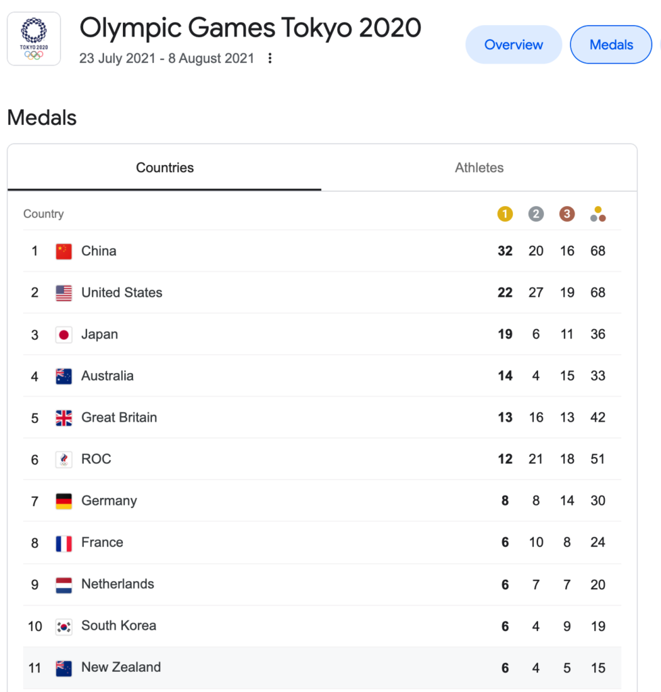Select the Medals pill button

pos(611,45)
